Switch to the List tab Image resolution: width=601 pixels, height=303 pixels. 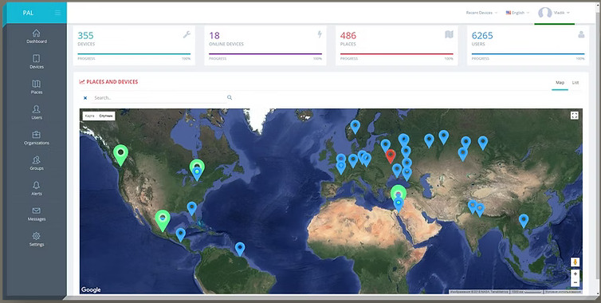575,82
